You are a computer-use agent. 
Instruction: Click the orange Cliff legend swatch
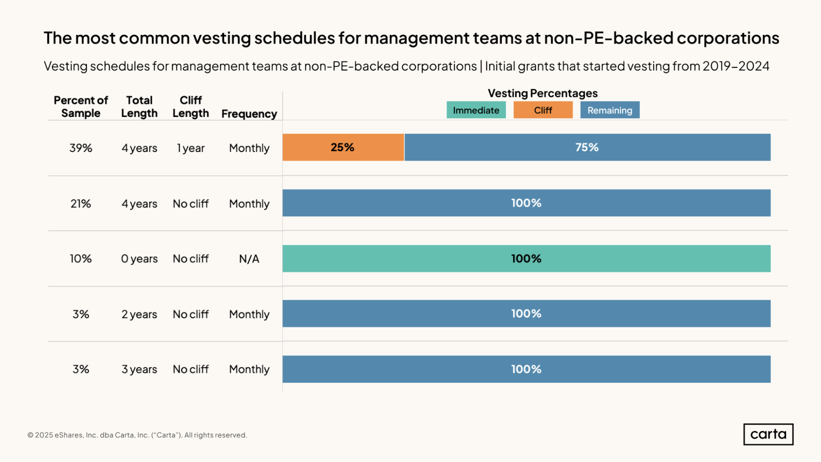543,110
